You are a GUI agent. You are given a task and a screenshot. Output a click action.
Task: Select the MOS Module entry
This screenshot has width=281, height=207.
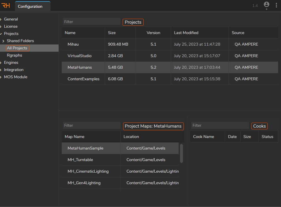[x=16, y=77]
